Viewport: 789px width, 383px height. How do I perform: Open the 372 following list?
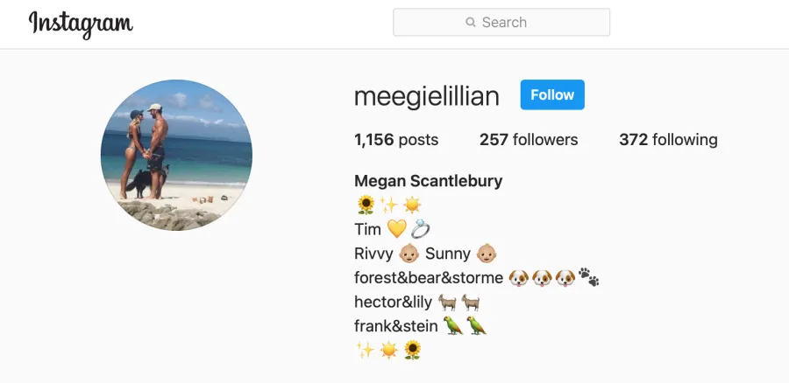[668, 140]
